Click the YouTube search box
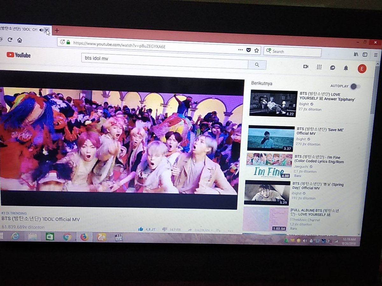 165,60
